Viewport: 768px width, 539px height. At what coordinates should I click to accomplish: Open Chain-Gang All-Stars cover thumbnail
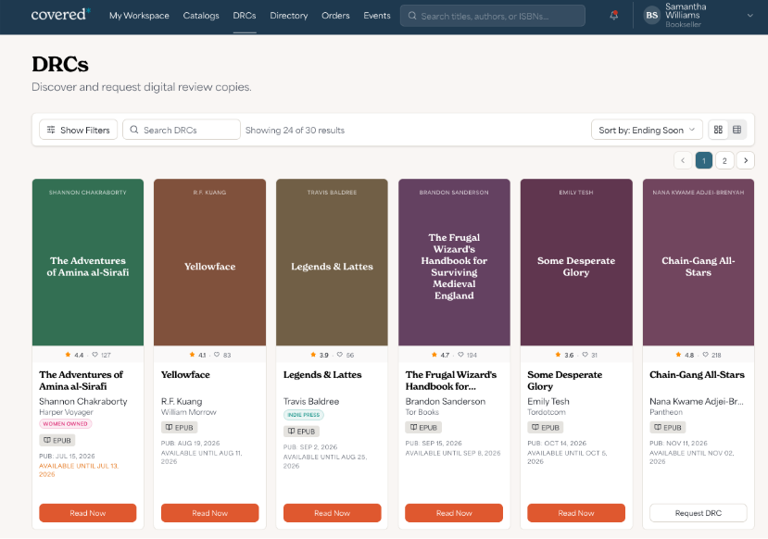point(699,262)
